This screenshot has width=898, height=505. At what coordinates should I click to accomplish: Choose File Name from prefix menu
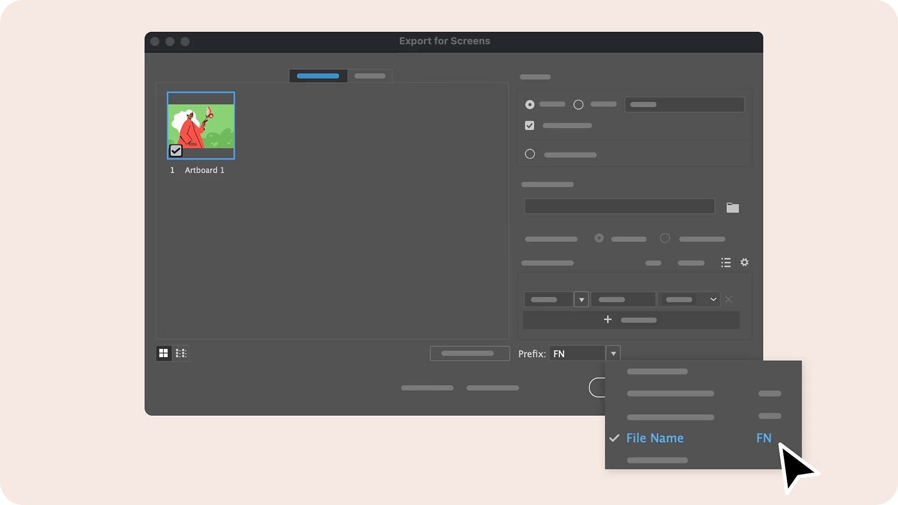[655, 438]
